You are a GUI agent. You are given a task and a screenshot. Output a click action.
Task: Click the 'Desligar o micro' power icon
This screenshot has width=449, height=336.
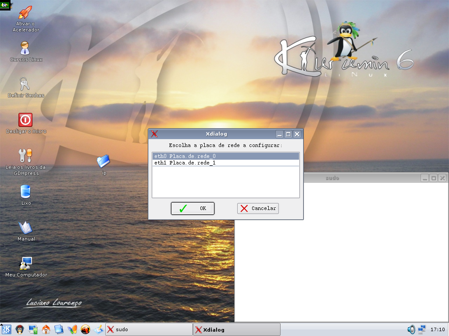coord(25,120)
